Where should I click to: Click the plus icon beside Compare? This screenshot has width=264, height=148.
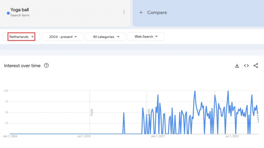141,12
